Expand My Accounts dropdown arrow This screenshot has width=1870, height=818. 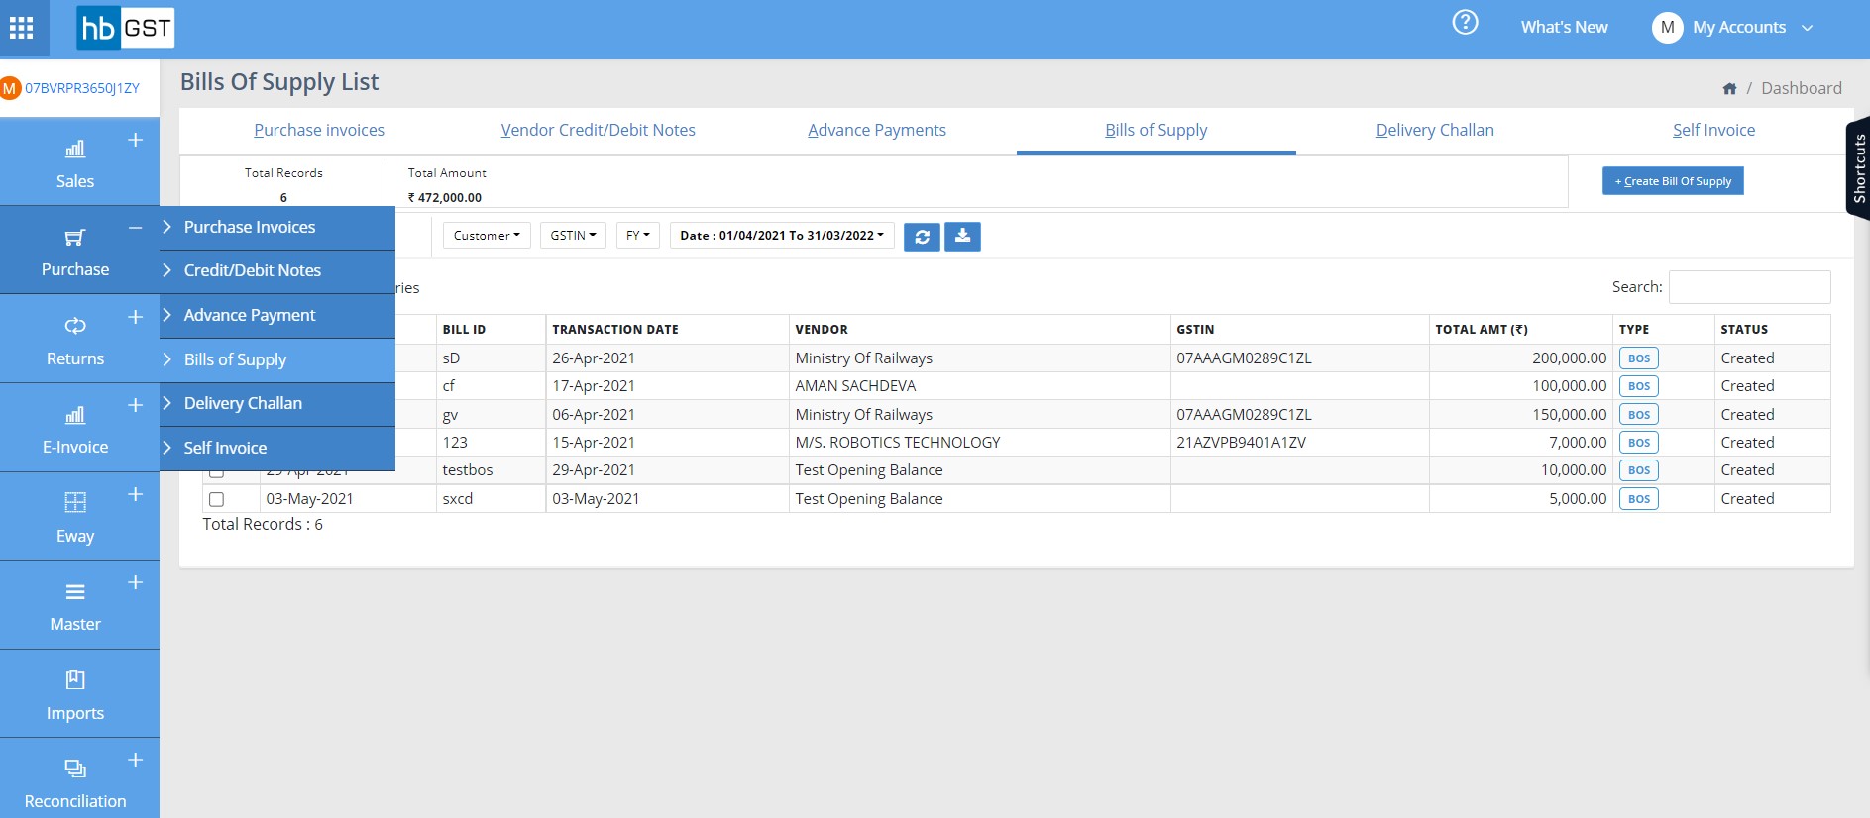[1807, 28]
